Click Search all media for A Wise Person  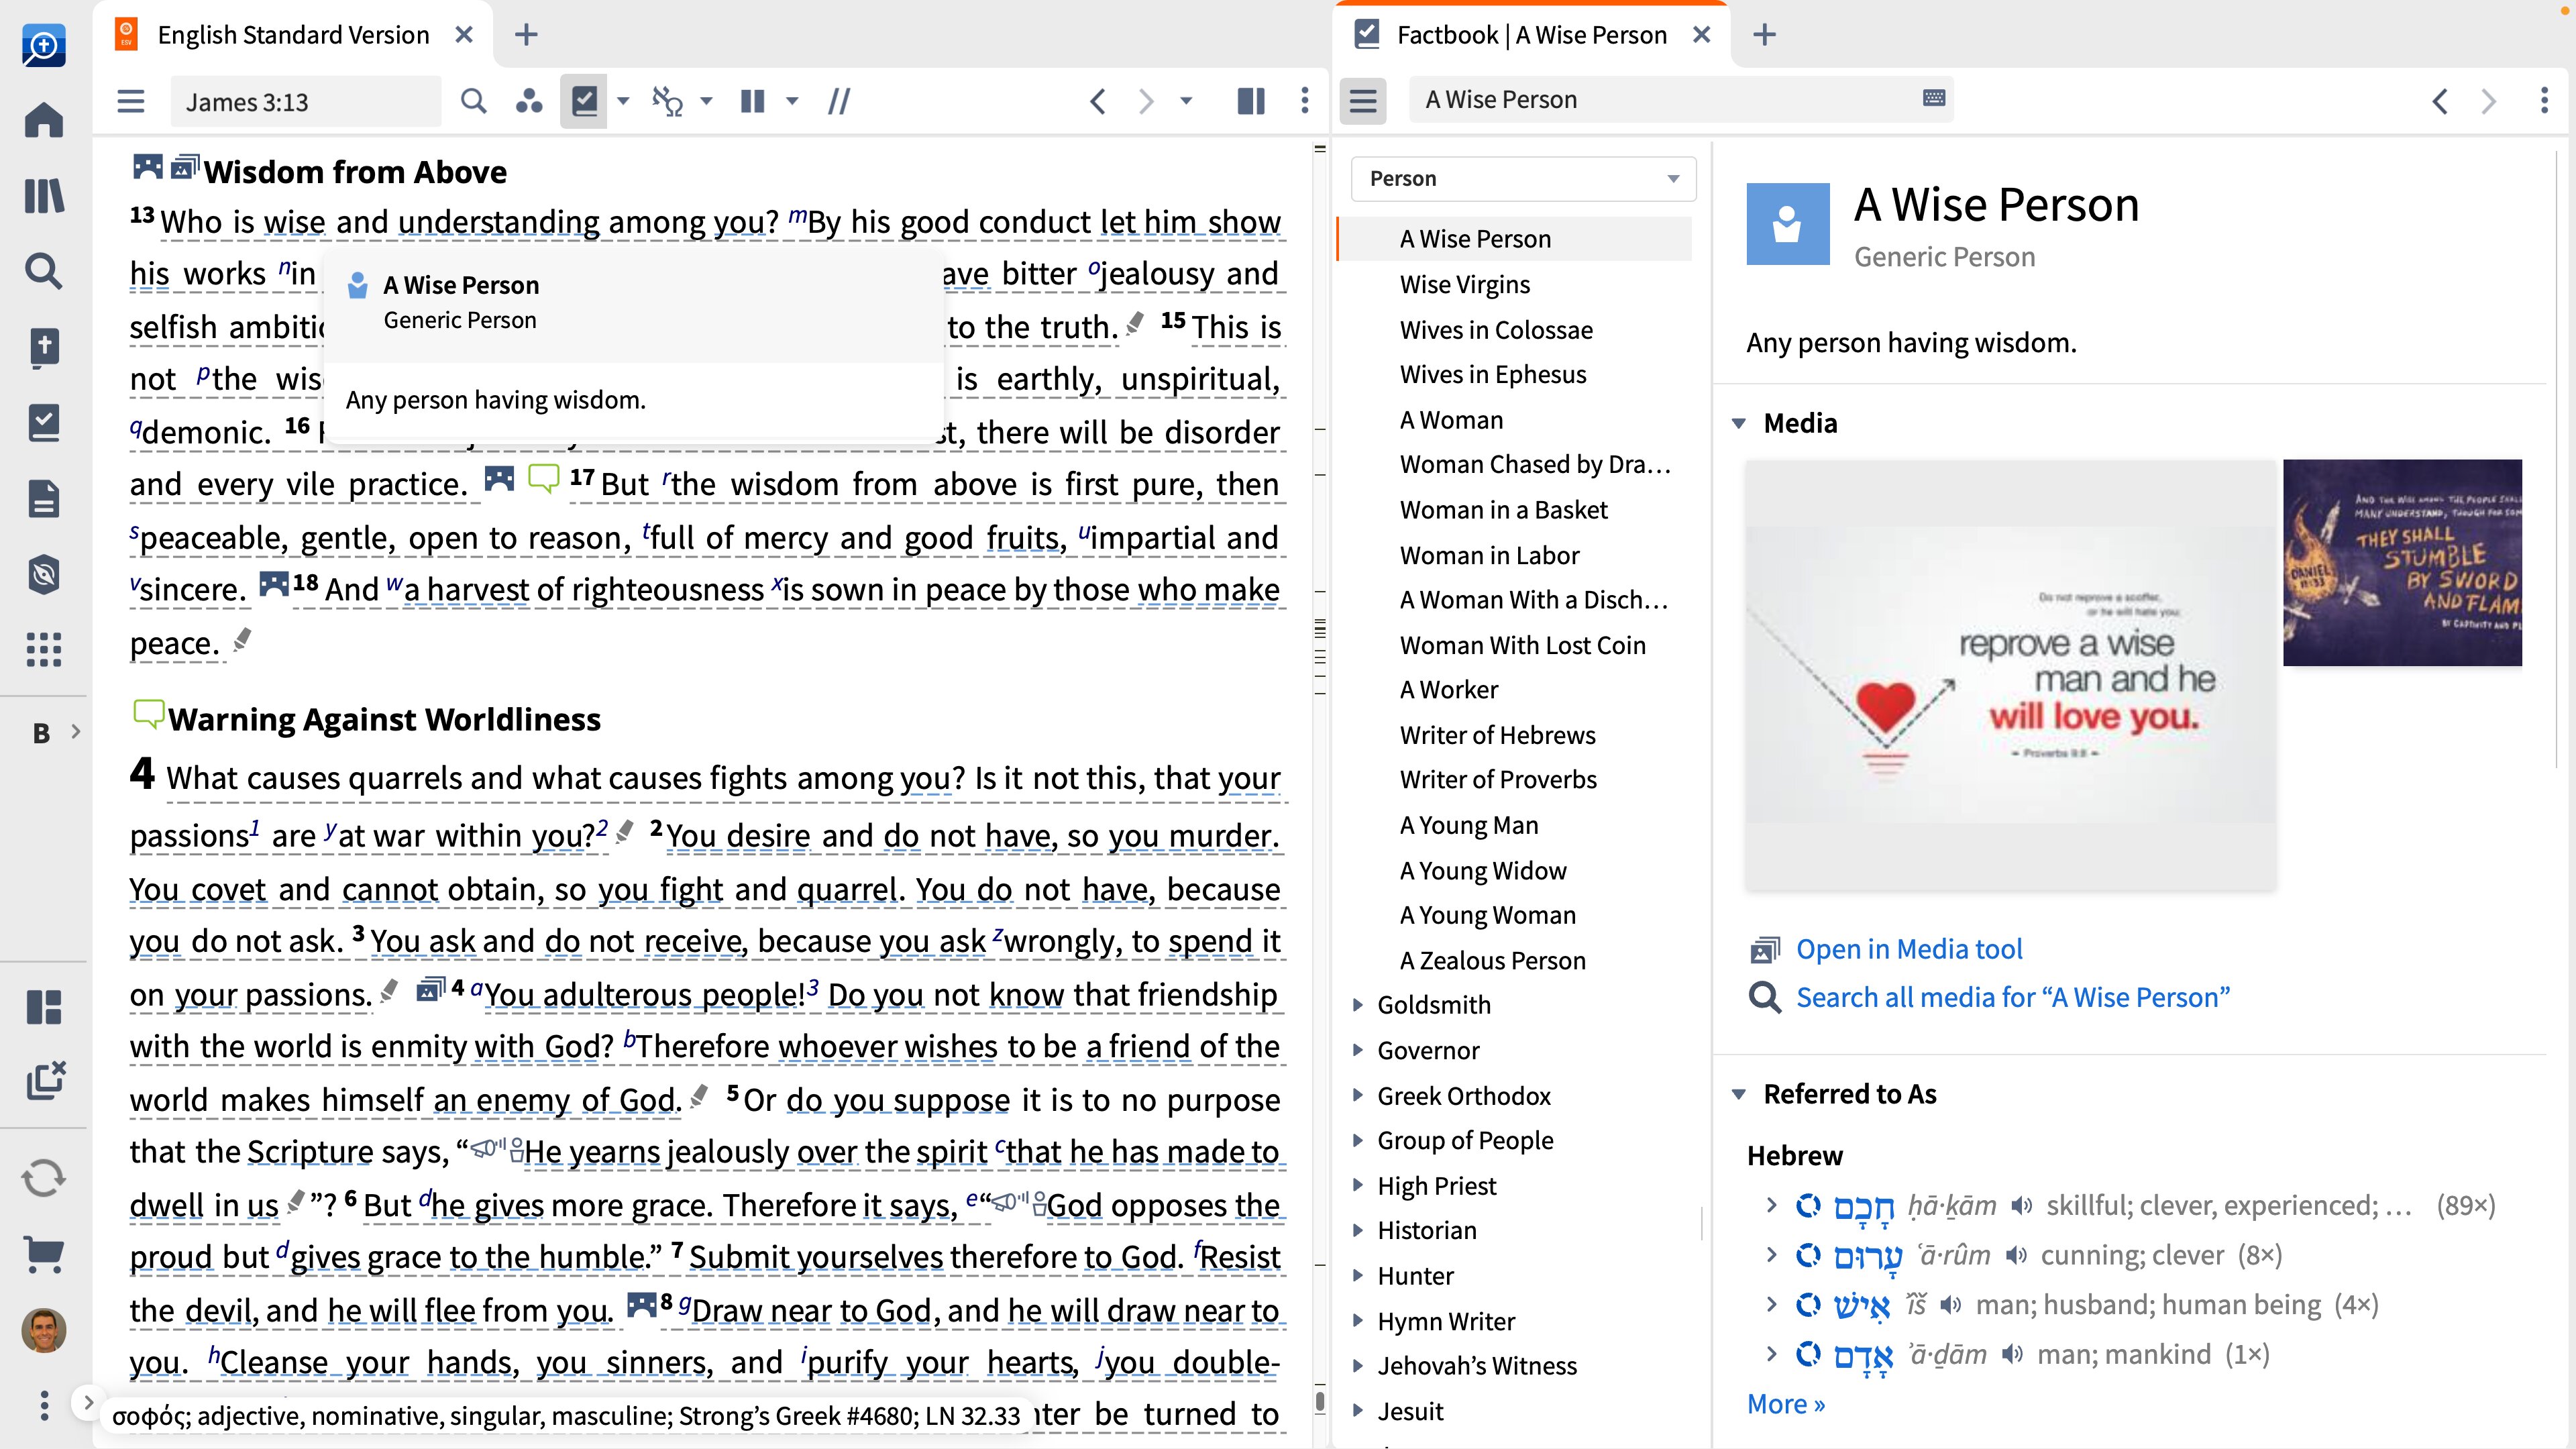click(x=2012, y=998)
